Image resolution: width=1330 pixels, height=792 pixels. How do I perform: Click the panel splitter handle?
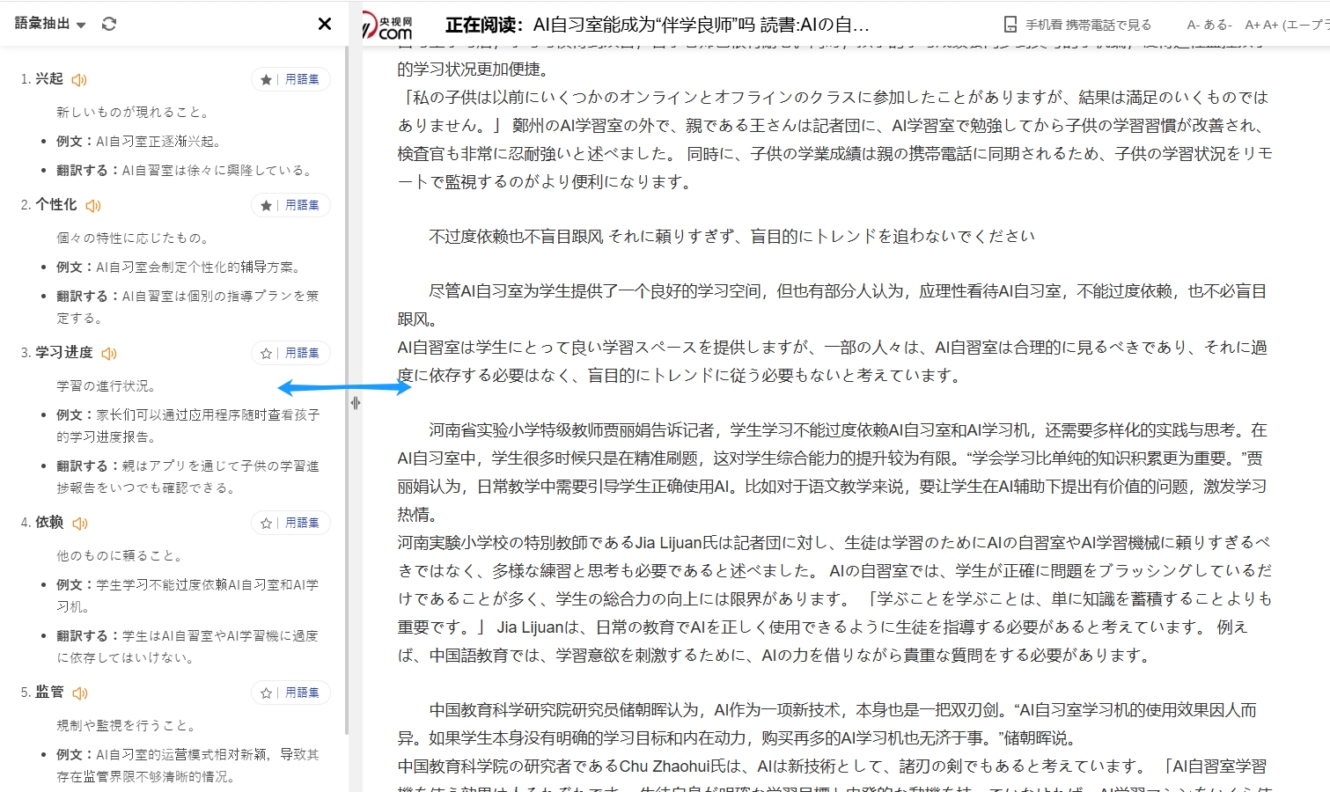pos(356,403)
